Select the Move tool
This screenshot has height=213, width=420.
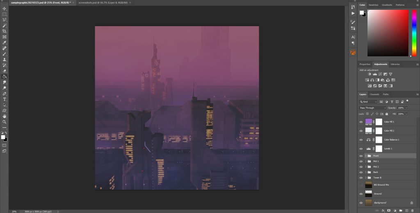[4, 9]
